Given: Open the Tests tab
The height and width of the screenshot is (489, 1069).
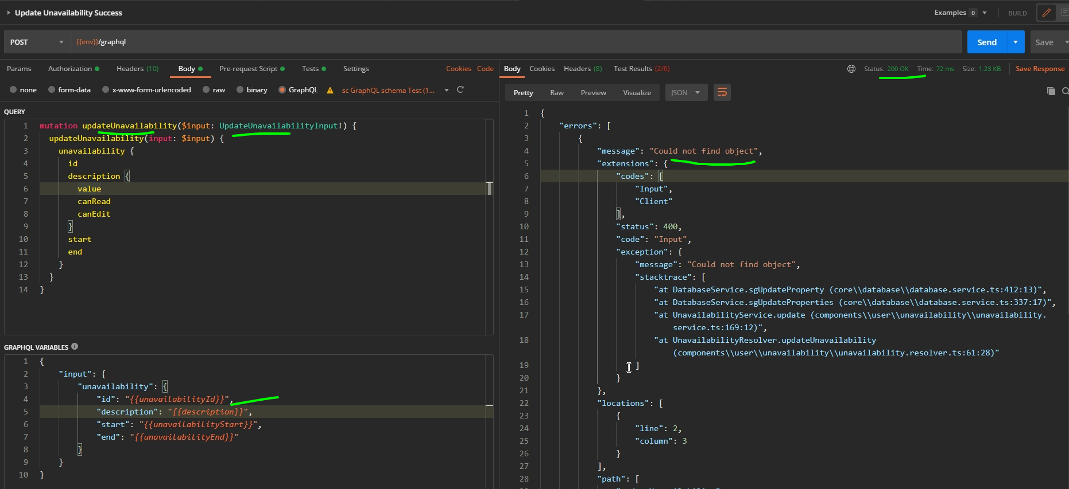Looking at the screenshot, I should (314, 69).
